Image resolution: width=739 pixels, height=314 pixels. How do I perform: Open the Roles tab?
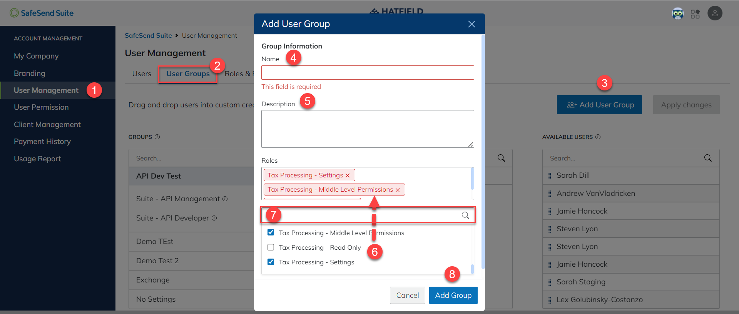coord(239,74)
